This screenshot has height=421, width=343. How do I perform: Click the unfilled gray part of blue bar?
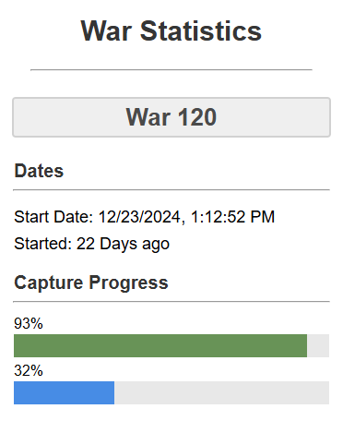click(x=221, y=392)
